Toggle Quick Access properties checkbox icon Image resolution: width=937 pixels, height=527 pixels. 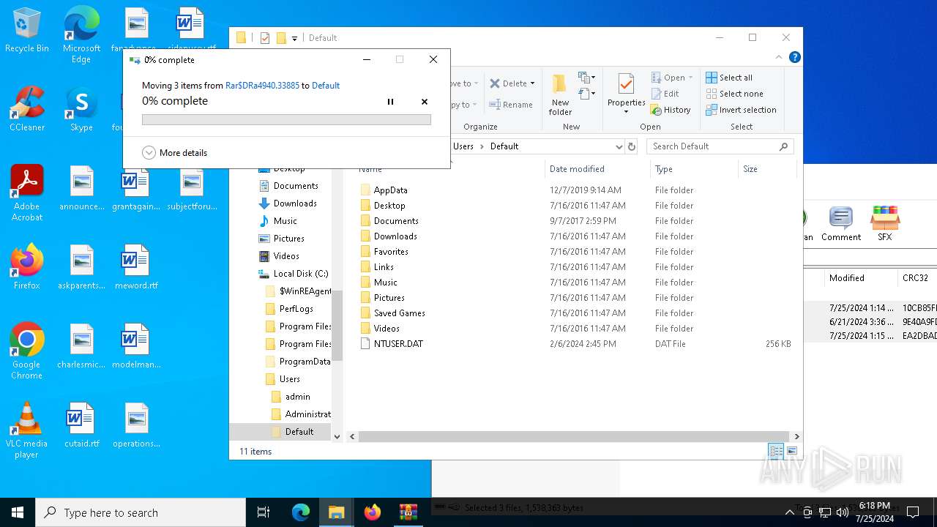265,38
